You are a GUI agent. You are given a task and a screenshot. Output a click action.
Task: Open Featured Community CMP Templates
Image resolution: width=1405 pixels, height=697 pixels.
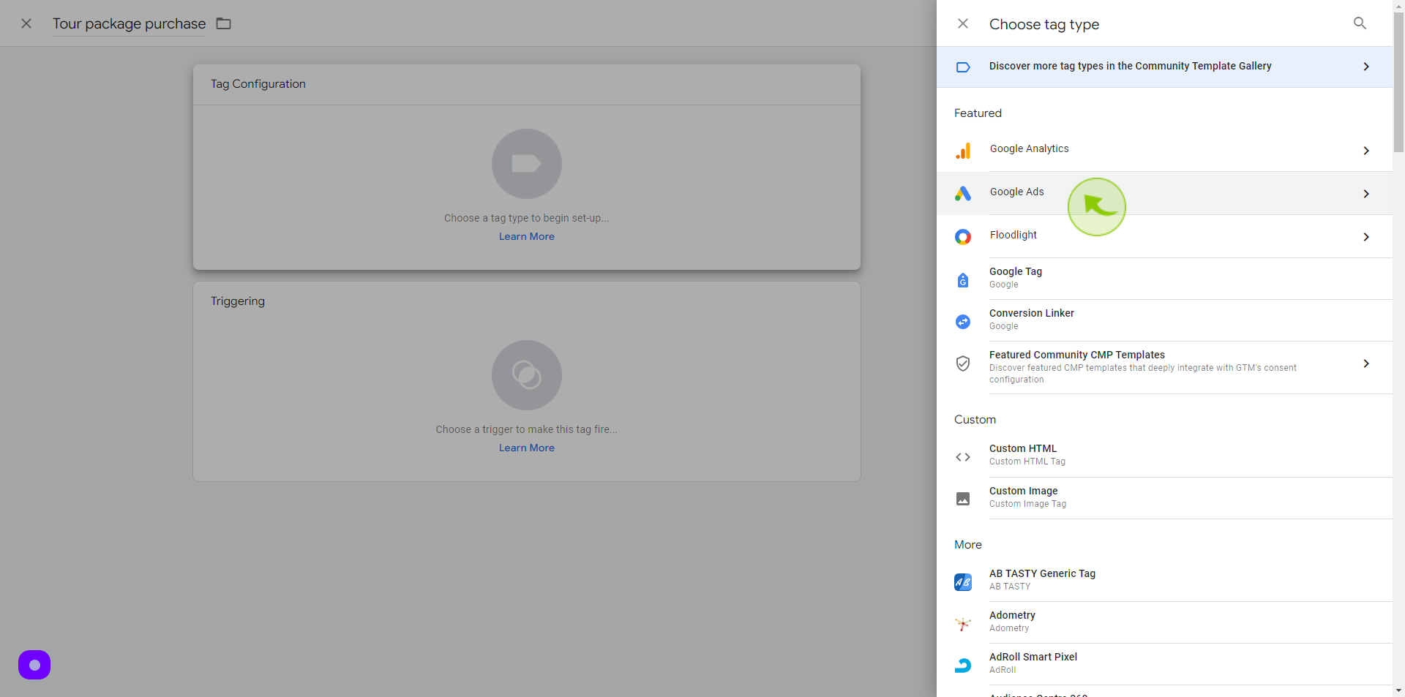pyautogui.click(x=1164, y=368)
